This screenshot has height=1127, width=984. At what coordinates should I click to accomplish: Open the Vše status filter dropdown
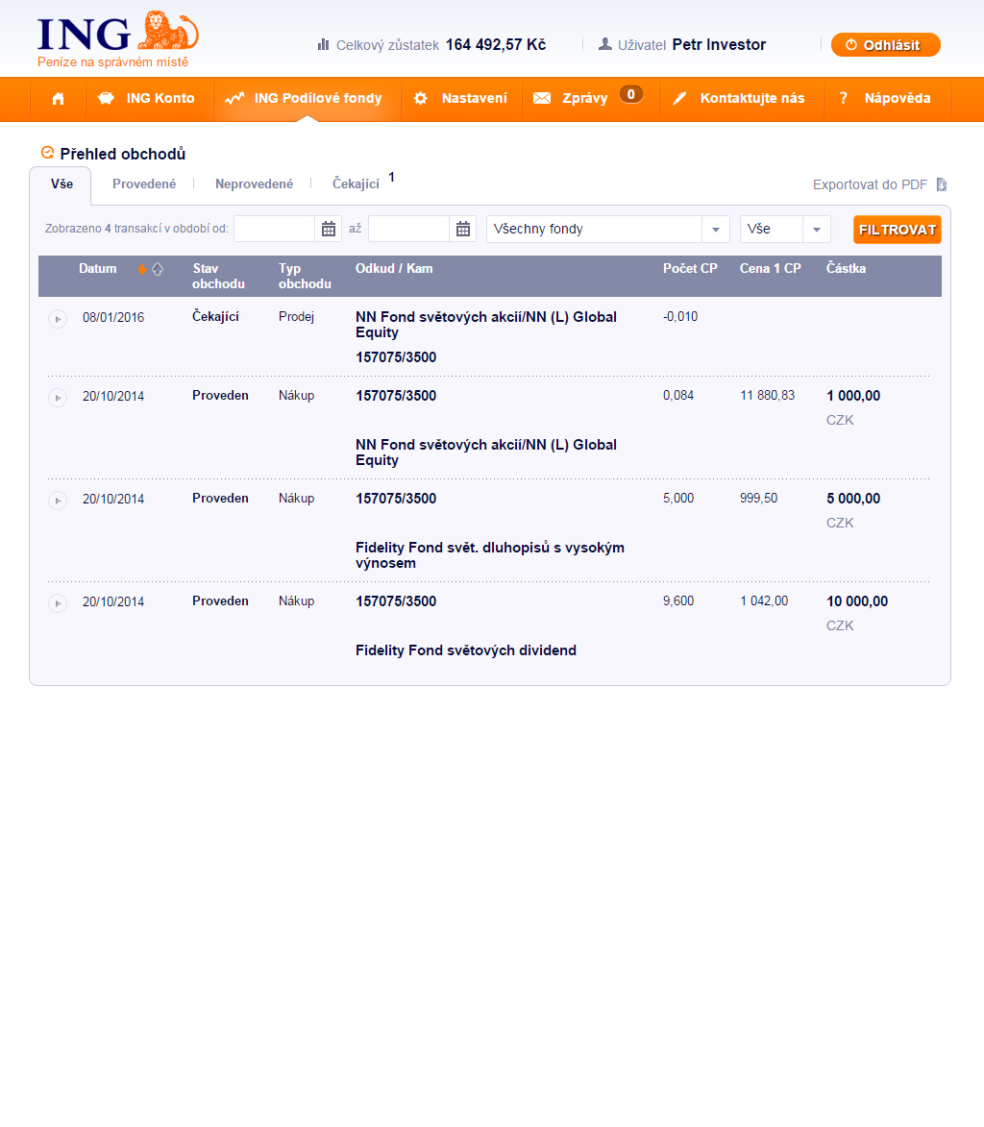pos(816,230)
